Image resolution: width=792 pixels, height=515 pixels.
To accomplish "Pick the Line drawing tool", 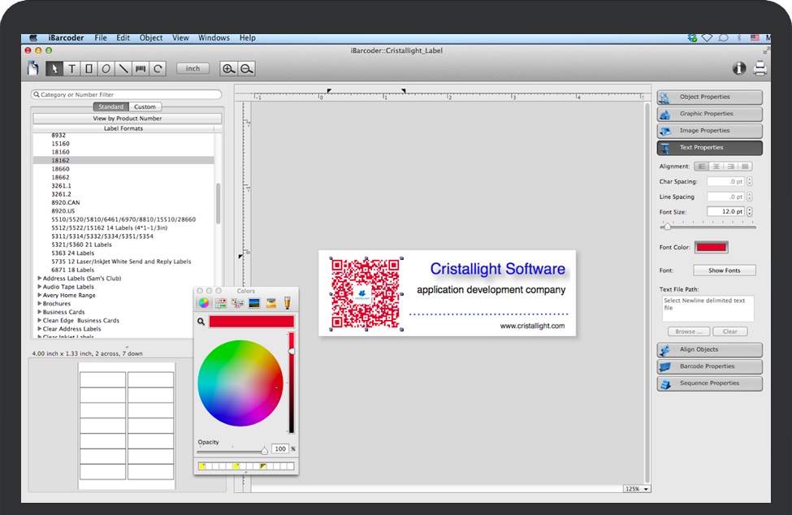I will click(x=123, y=69).
